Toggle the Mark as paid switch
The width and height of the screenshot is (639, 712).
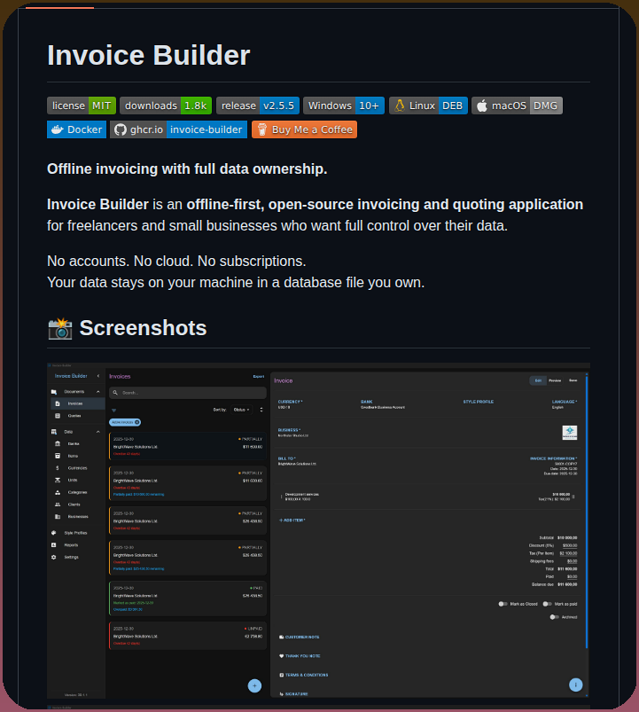[x=548, y=604]
